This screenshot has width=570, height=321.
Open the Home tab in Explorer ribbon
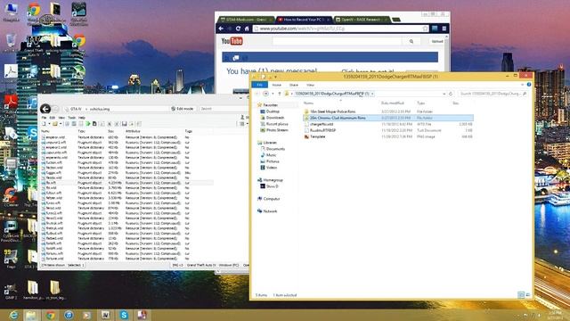coord(277,85)
